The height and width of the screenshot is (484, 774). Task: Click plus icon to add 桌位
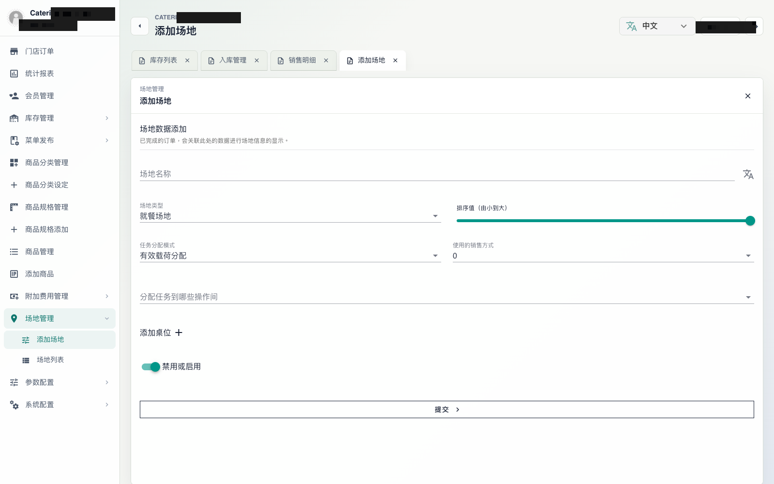pos(179,333)
